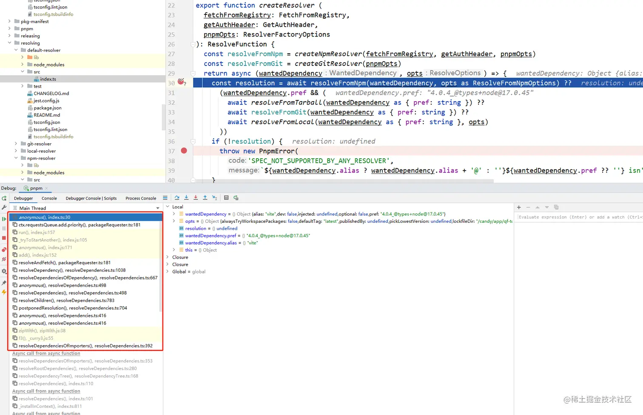The width and height of the screenshot is (643, 415).
Task: Toggle conditional breakpoint on line 30
Action: pyautogui.click(x=182, y=82)
